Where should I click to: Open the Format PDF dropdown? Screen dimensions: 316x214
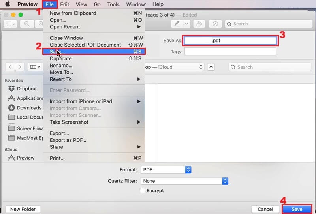click(166, 170)
